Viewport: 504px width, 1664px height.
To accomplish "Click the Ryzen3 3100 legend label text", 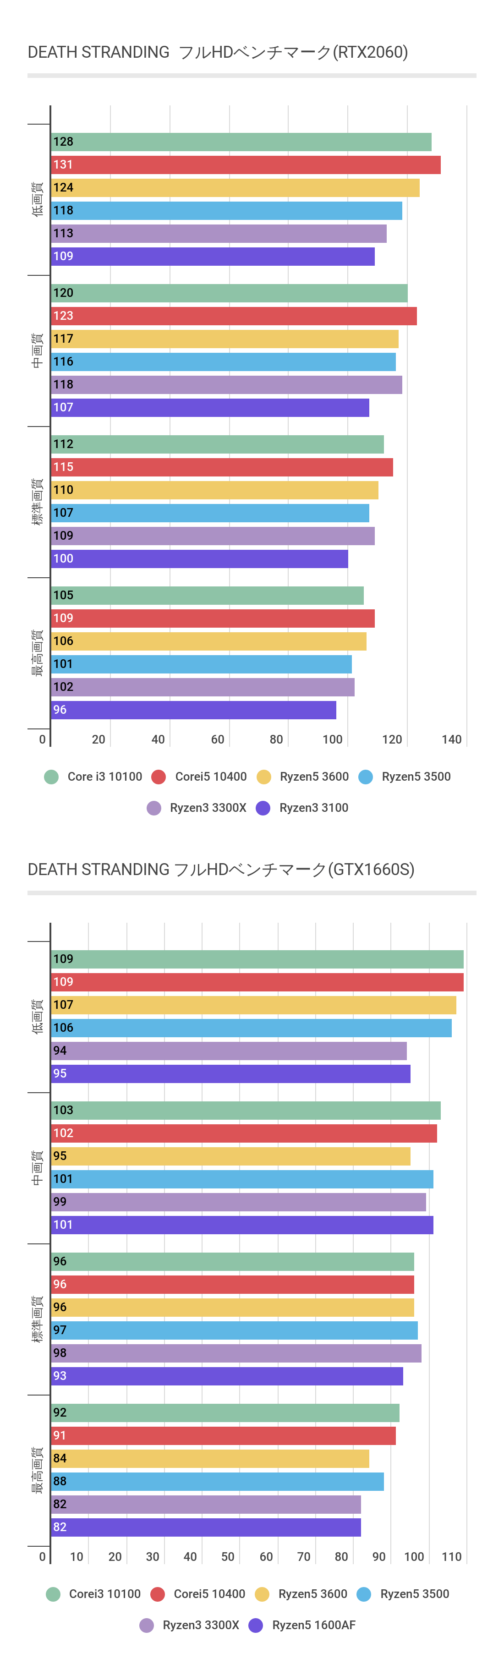I will (313, 807).
